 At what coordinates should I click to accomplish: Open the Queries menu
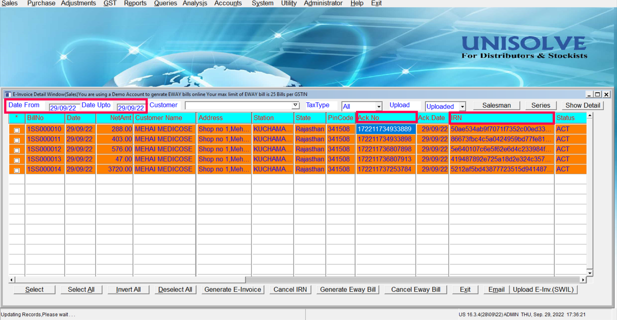pyautogui.click(x=165, y=3)
